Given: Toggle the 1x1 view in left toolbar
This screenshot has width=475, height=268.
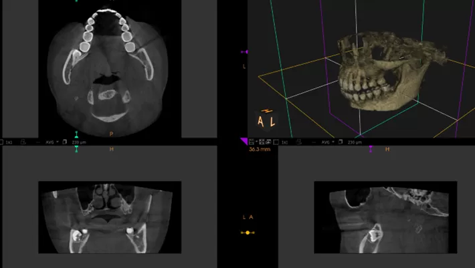Looking at the screenshot, I should pos(9,142).
